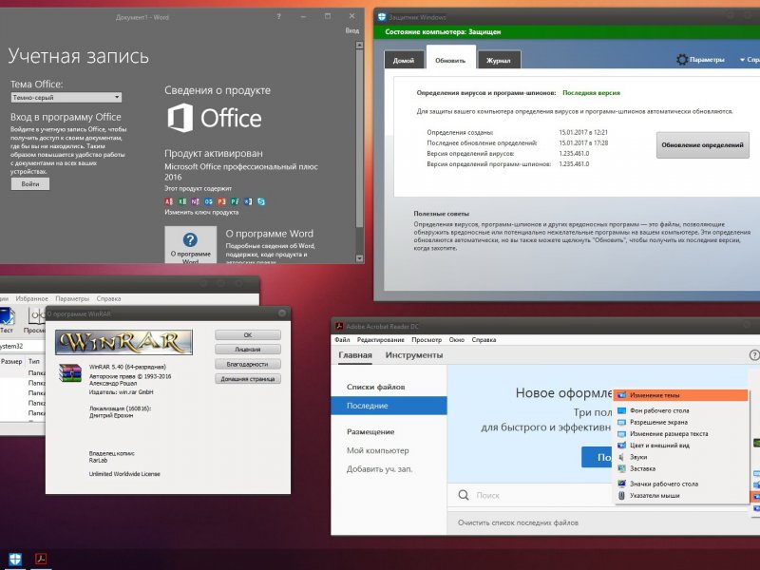Image resolution: width=760 pixels, height=570 pixels.
Task: Open the Параметры menu in WinRAR
Action: click(72, 298)
